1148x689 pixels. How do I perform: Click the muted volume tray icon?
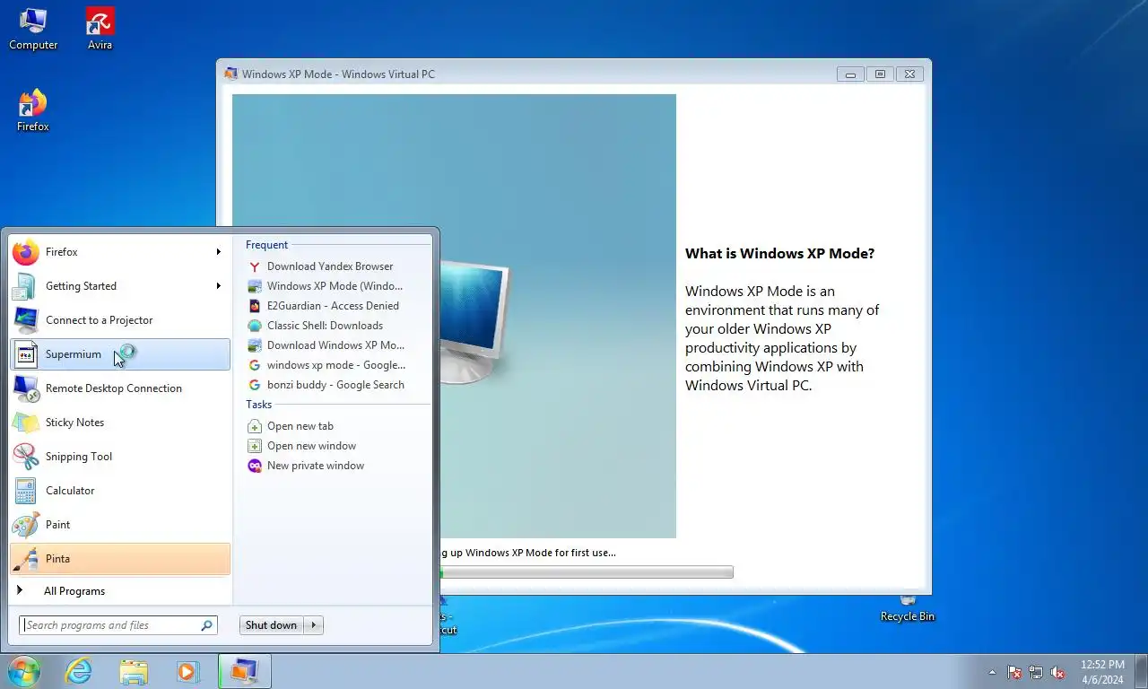(1057, 672)
